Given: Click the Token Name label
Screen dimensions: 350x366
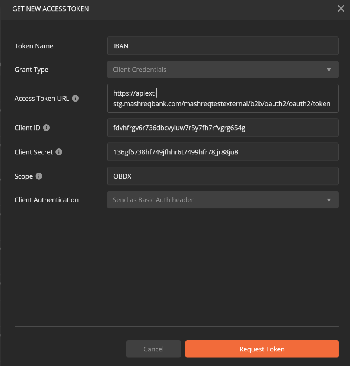Looking at the screenshot, I should [34, 46].
